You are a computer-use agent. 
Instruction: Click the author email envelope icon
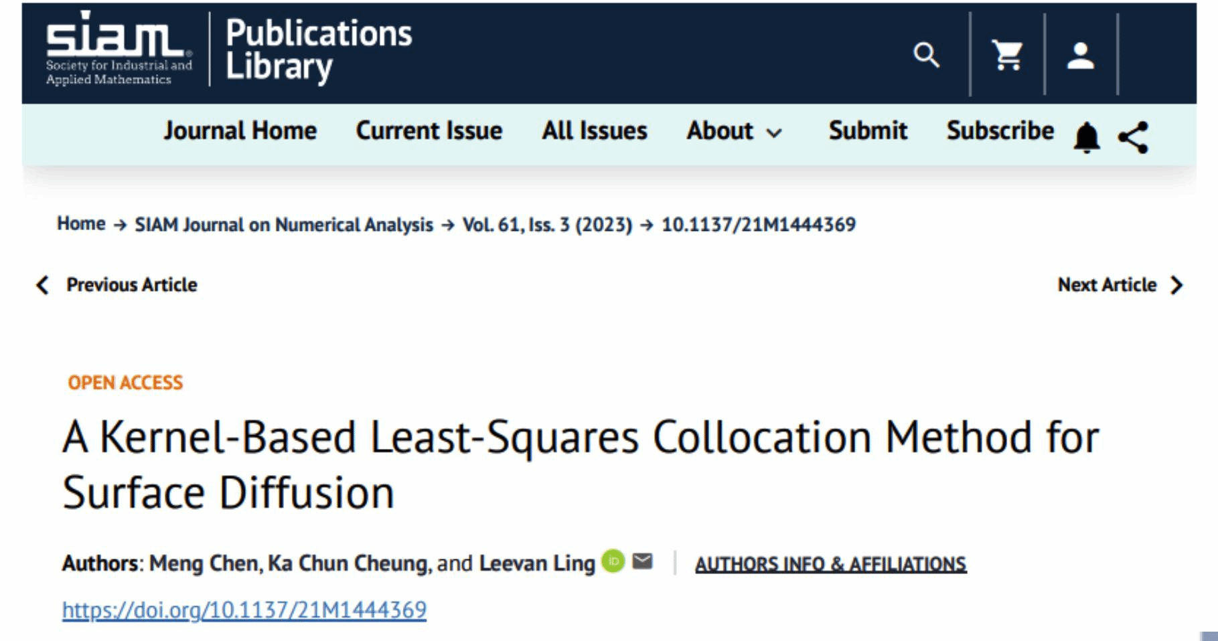click(x=642, y=561)
